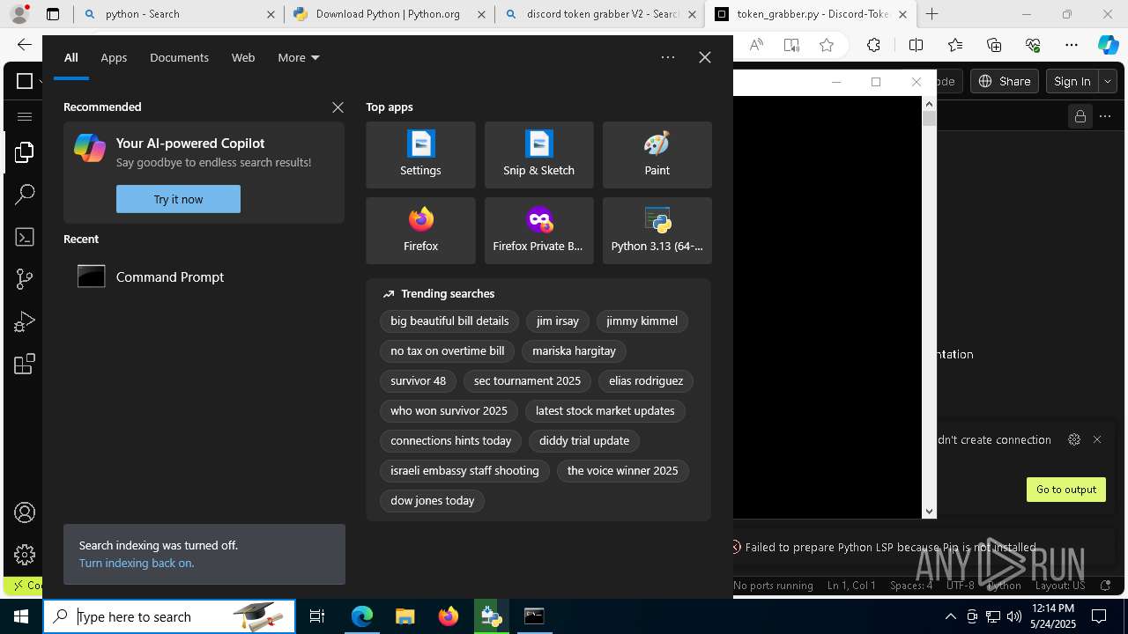Open Command Prompt taskbar icon
Viewport: 1128px width, 634px height.
coord(534,616)
